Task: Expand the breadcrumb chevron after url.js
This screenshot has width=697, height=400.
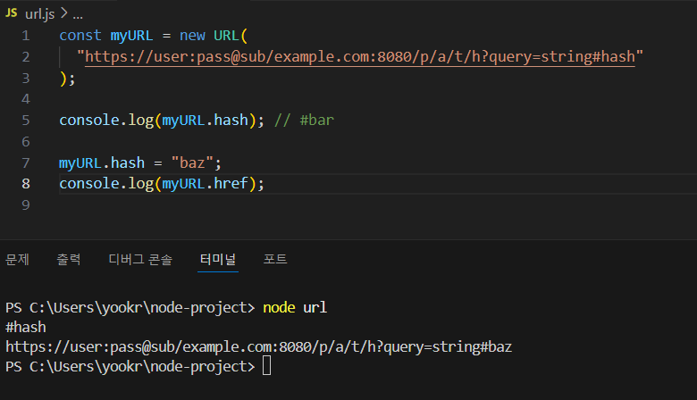Action: 64,13
